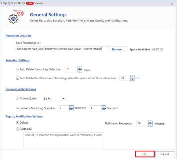This screenshot has height=159, width=177.
Task: Click the custom notification message text box
Action: [64, 140]
